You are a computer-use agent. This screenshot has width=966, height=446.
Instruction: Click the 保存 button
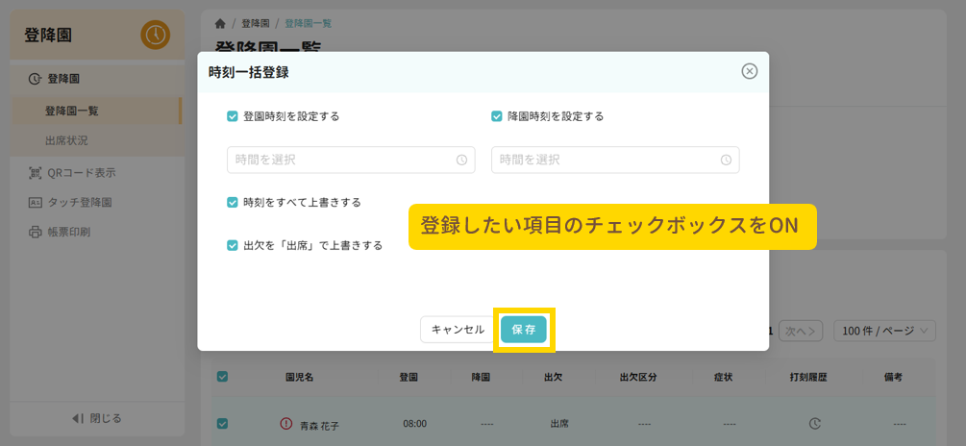click(524, 330)
